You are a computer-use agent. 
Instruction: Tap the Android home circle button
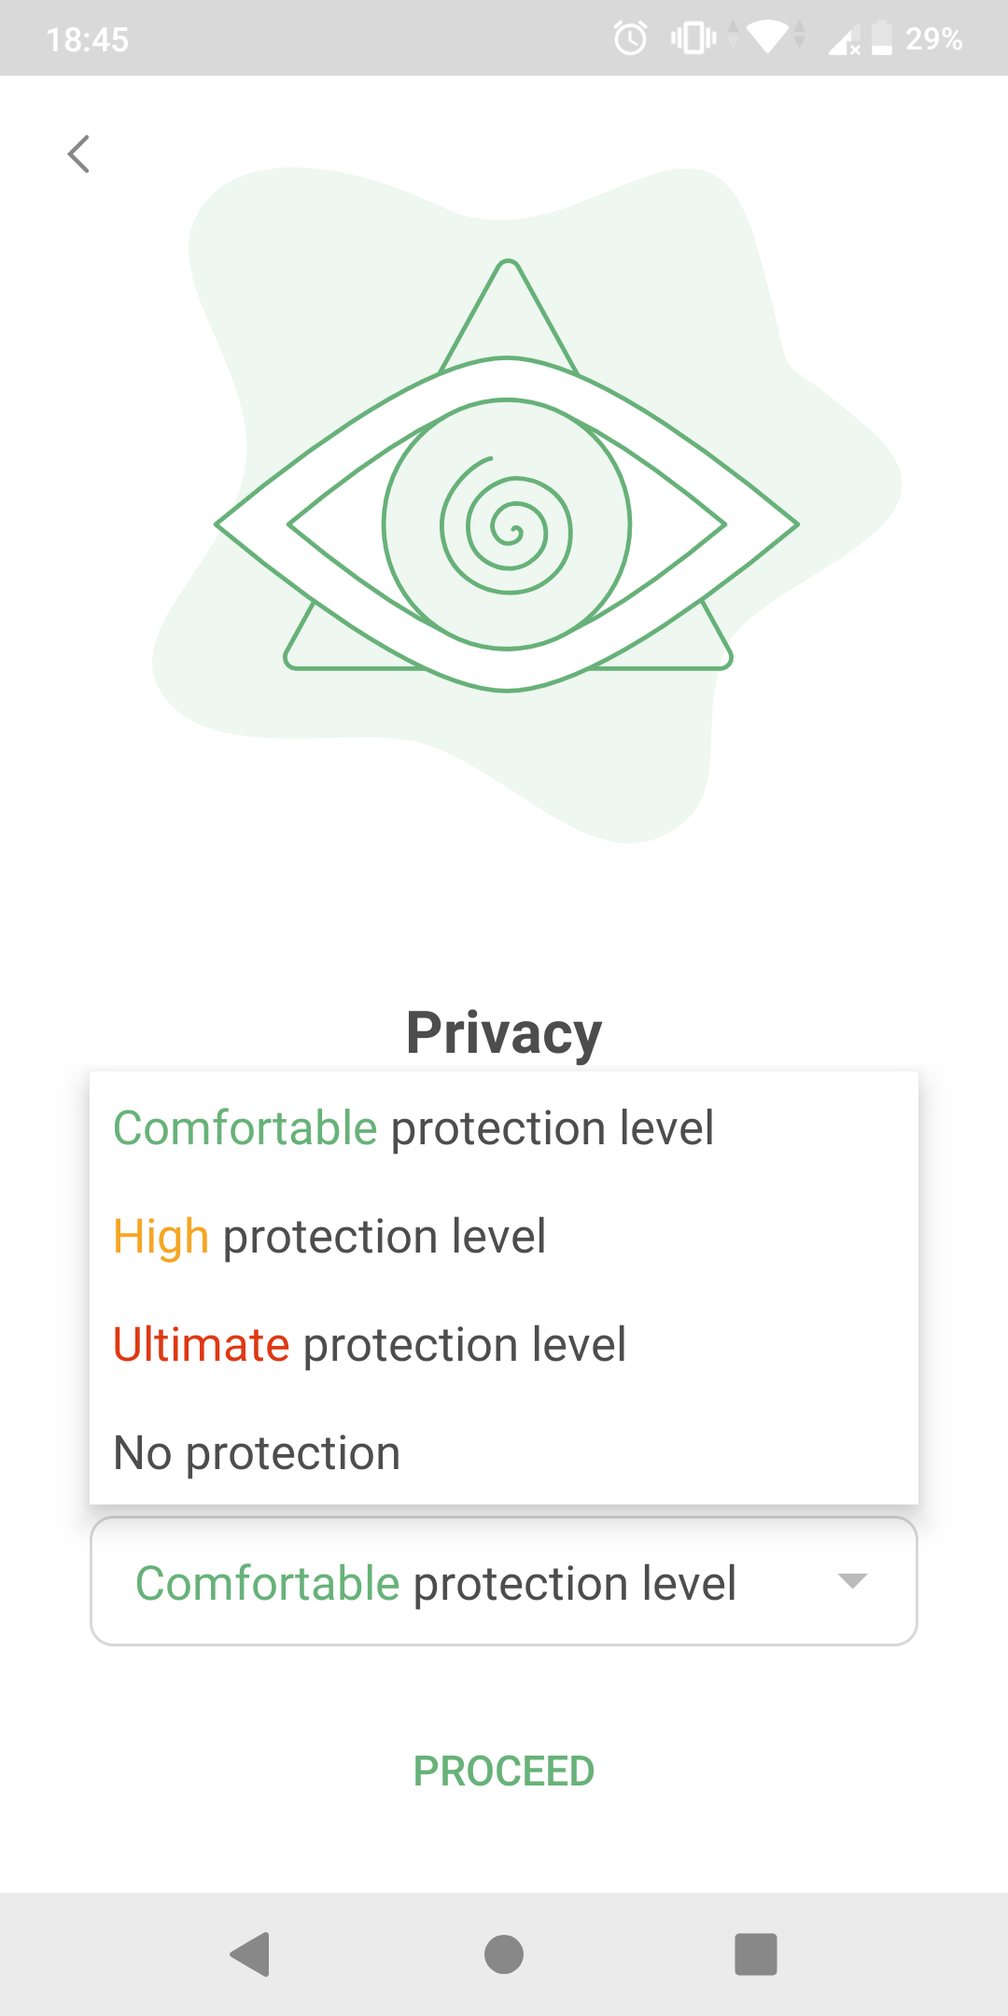[x=504, y=1954]
